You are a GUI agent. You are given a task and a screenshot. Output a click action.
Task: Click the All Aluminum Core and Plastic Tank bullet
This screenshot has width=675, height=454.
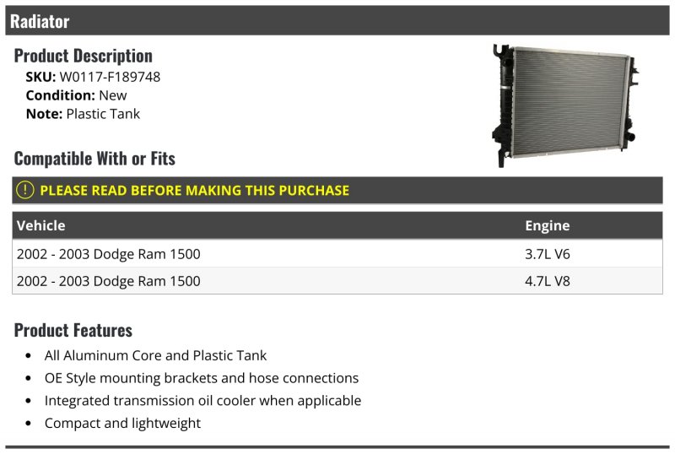pos(155,355)
